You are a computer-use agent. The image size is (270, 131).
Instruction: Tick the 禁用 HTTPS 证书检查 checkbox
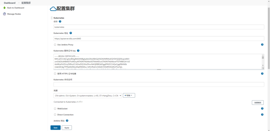pos(55,74)
